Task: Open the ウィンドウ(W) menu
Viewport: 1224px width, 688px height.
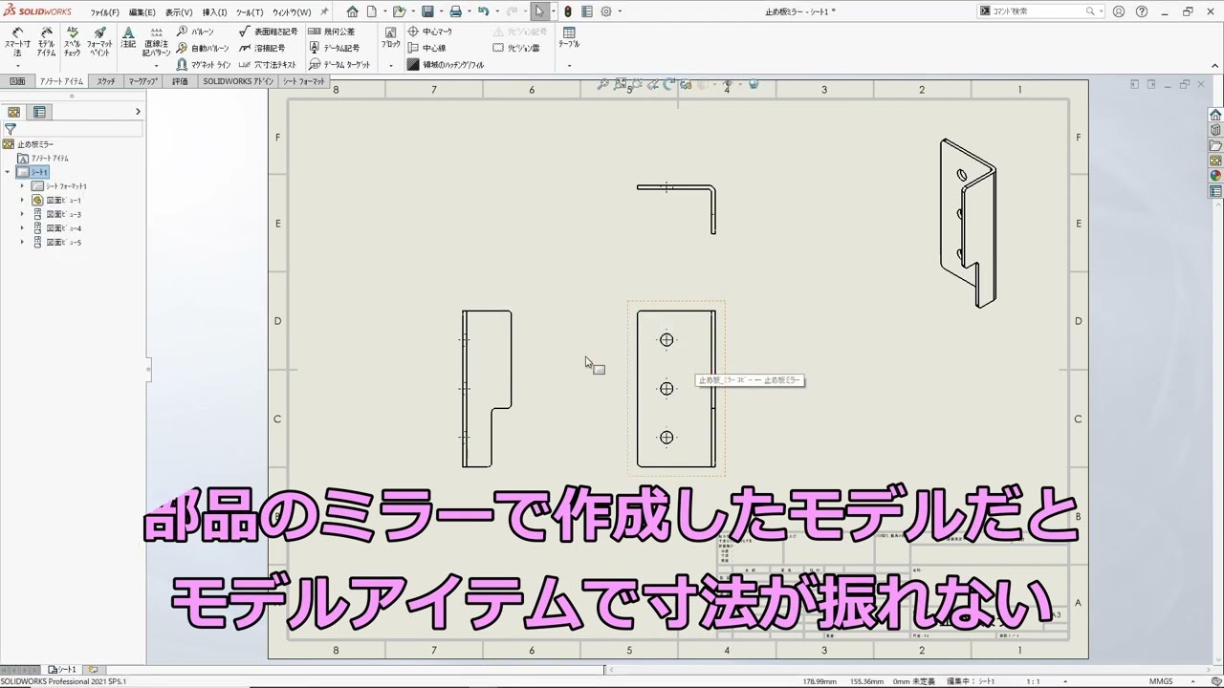Action: point(292,12)
